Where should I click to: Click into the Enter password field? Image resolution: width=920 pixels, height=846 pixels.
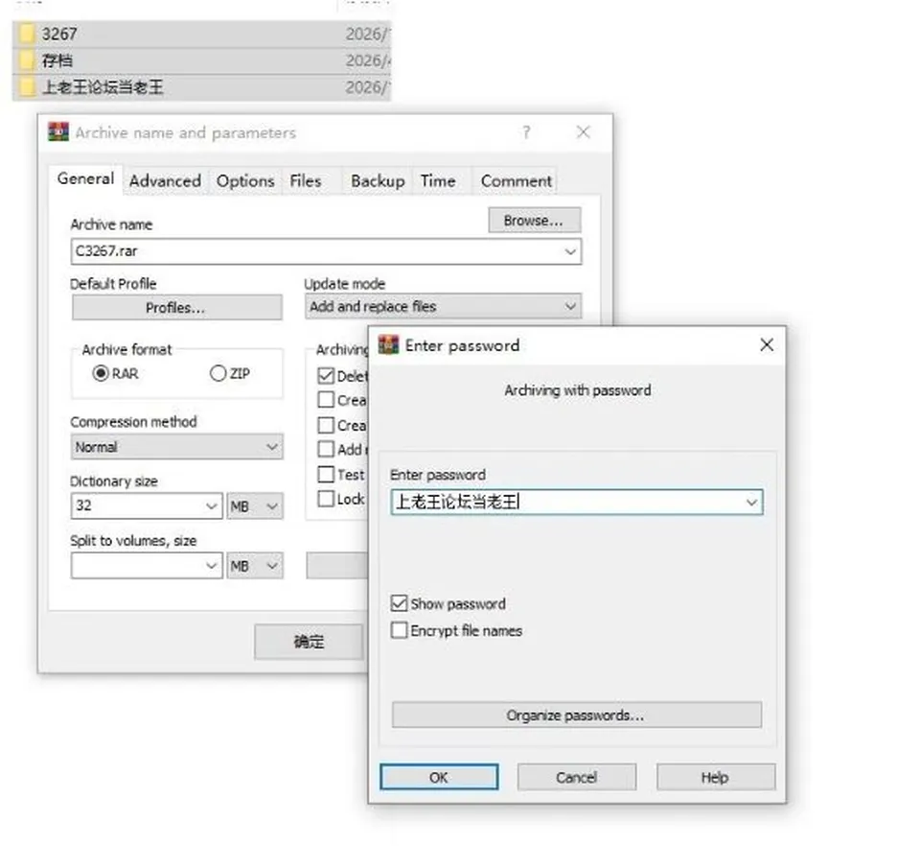(577, 502)
